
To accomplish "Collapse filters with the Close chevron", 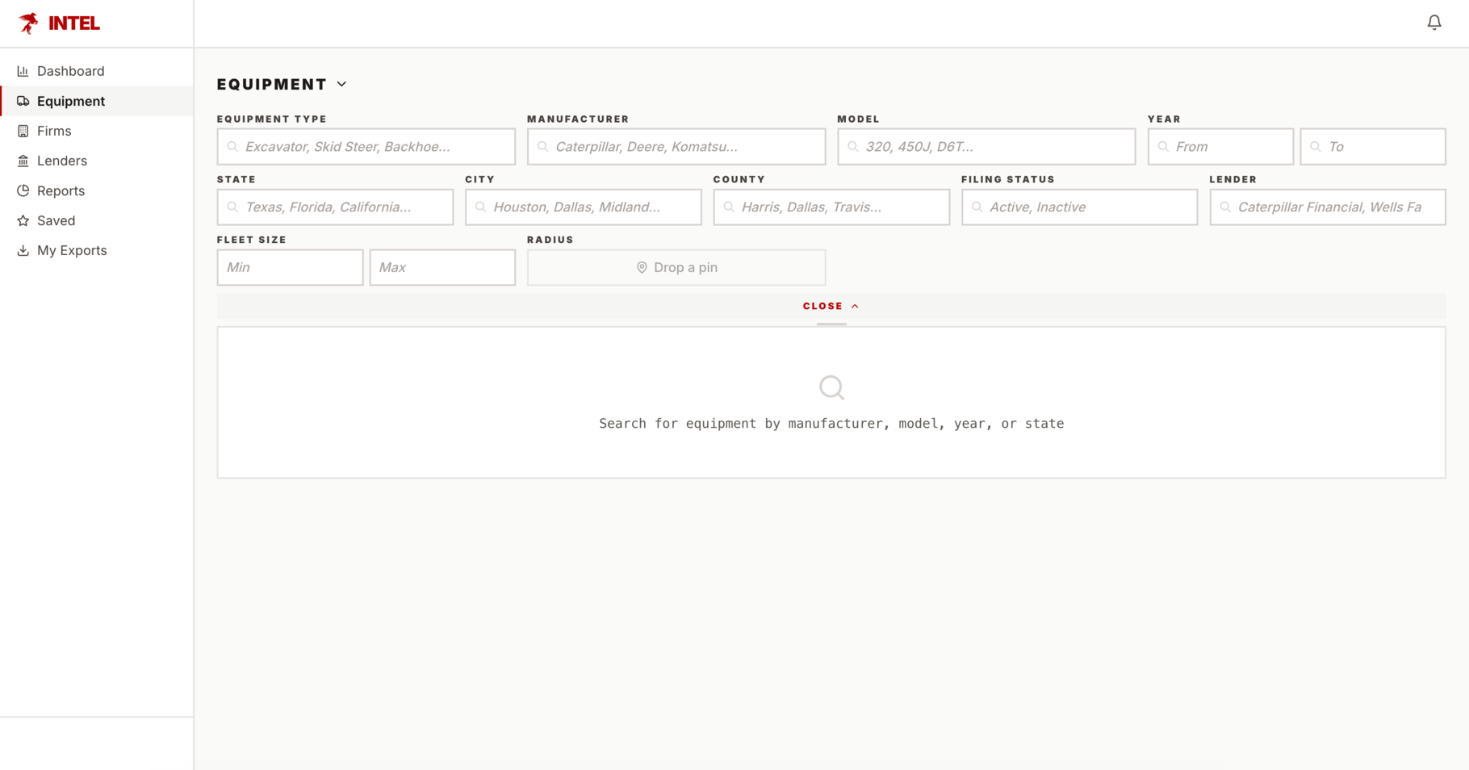I will 855,306.
